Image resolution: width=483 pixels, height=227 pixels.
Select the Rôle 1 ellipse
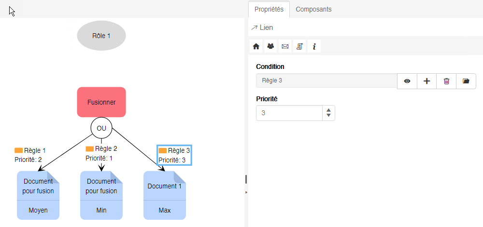tap(101, 36)
